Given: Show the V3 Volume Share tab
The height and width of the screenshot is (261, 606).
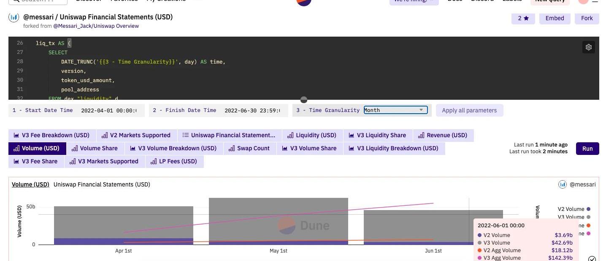Looking at the screenshot, I should (310, 148).
